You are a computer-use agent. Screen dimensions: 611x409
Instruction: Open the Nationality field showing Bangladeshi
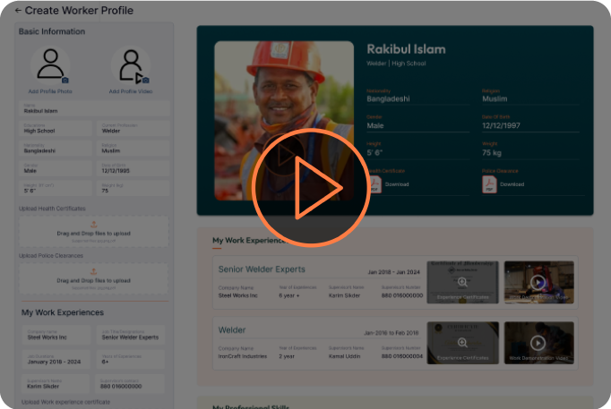click(56, 149)
